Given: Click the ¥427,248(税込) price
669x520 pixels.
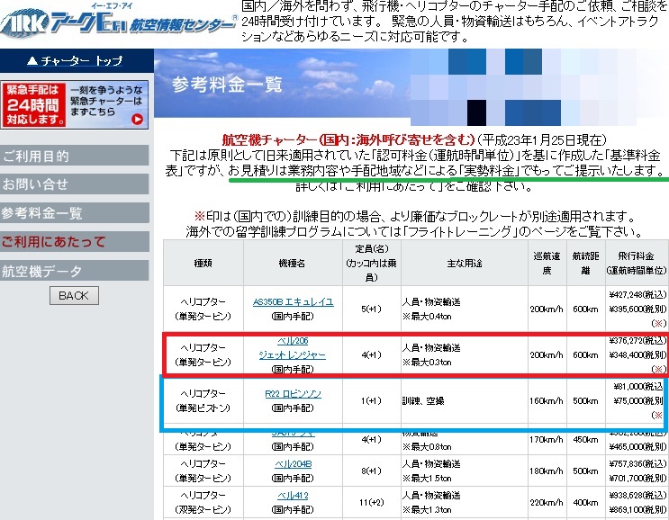Looking at the screenshot, I should pos(637,294).
